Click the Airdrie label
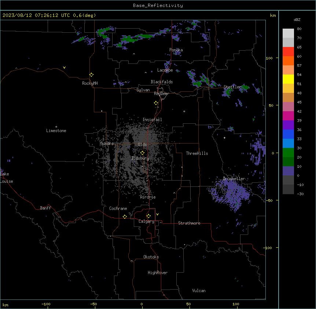Viewport: 316px width, 309px height. 148,197
